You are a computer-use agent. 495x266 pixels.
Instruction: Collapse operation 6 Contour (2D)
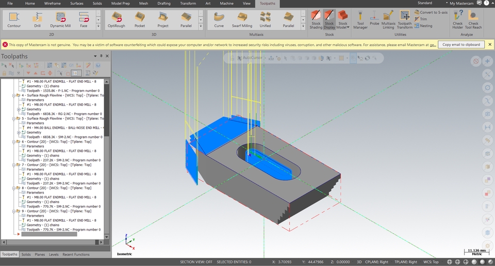[x=14, y=142]
